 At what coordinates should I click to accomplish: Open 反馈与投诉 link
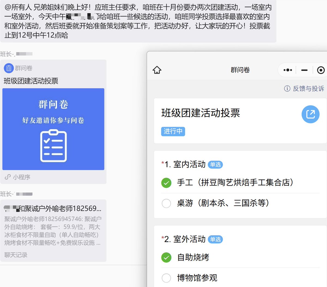tap(308, 88)
